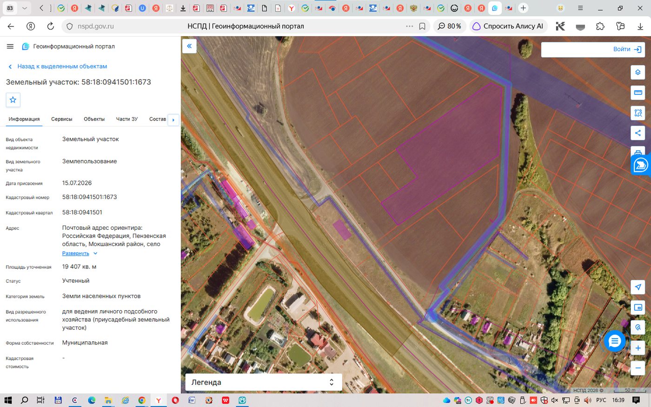Activate search-by-area selection tool

[638, 113]
